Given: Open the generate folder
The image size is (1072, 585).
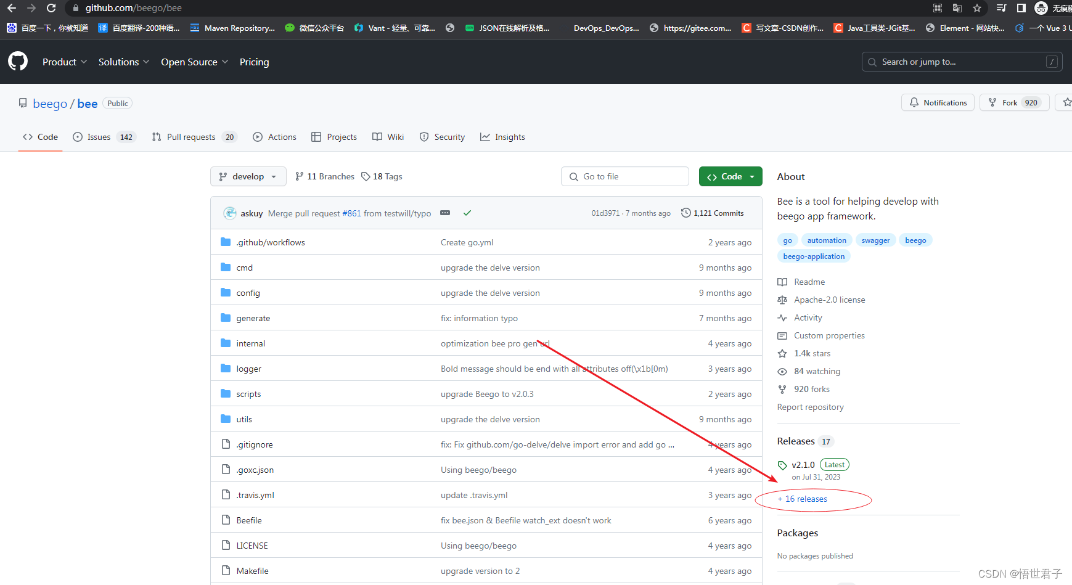Looking at the screenshot, I should pos(253,318).
